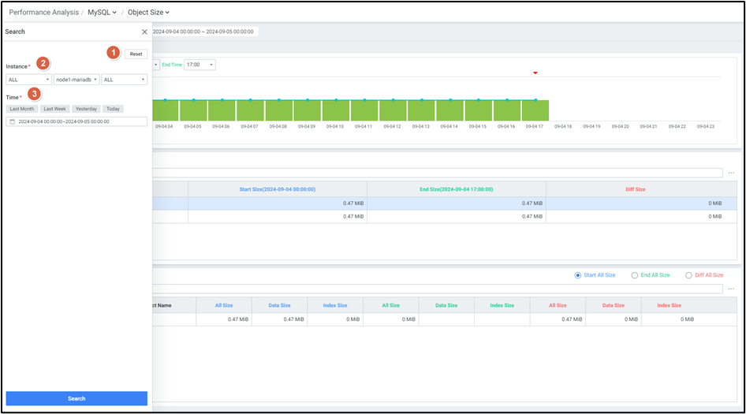The image size is (746, 414).
Task: Click the red triangle marker on the chart
Action: tap(535, 73)
